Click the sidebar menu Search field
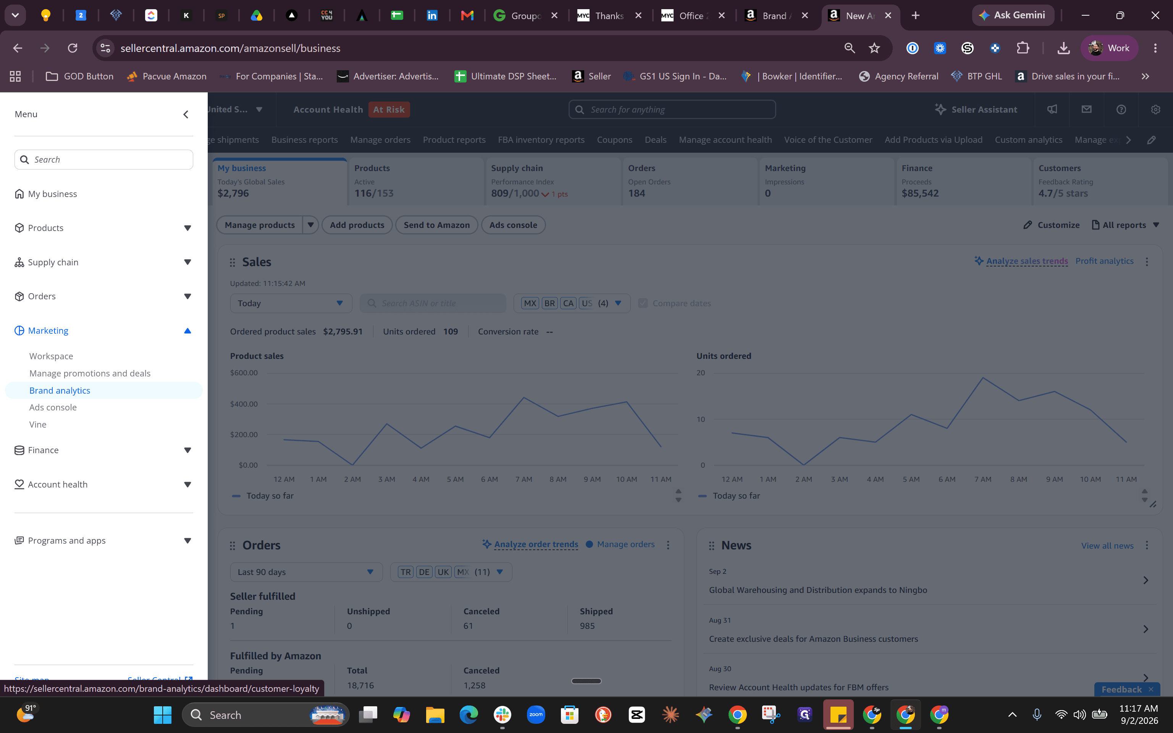The width and height of the screenshot is (1173, 733). coord(104,160)
